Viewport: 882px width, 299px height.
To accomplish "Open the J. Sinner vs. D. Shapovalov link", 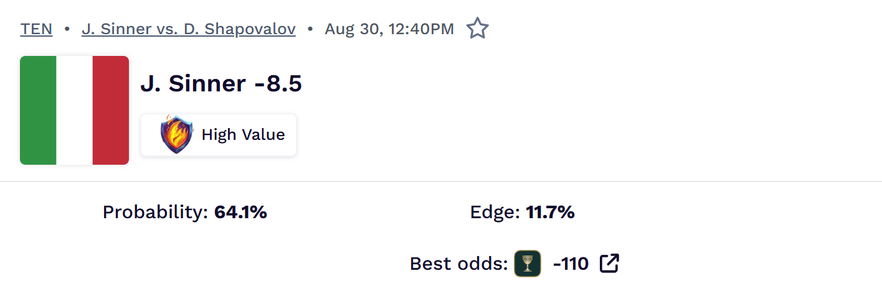I will [x=189, y=29].
